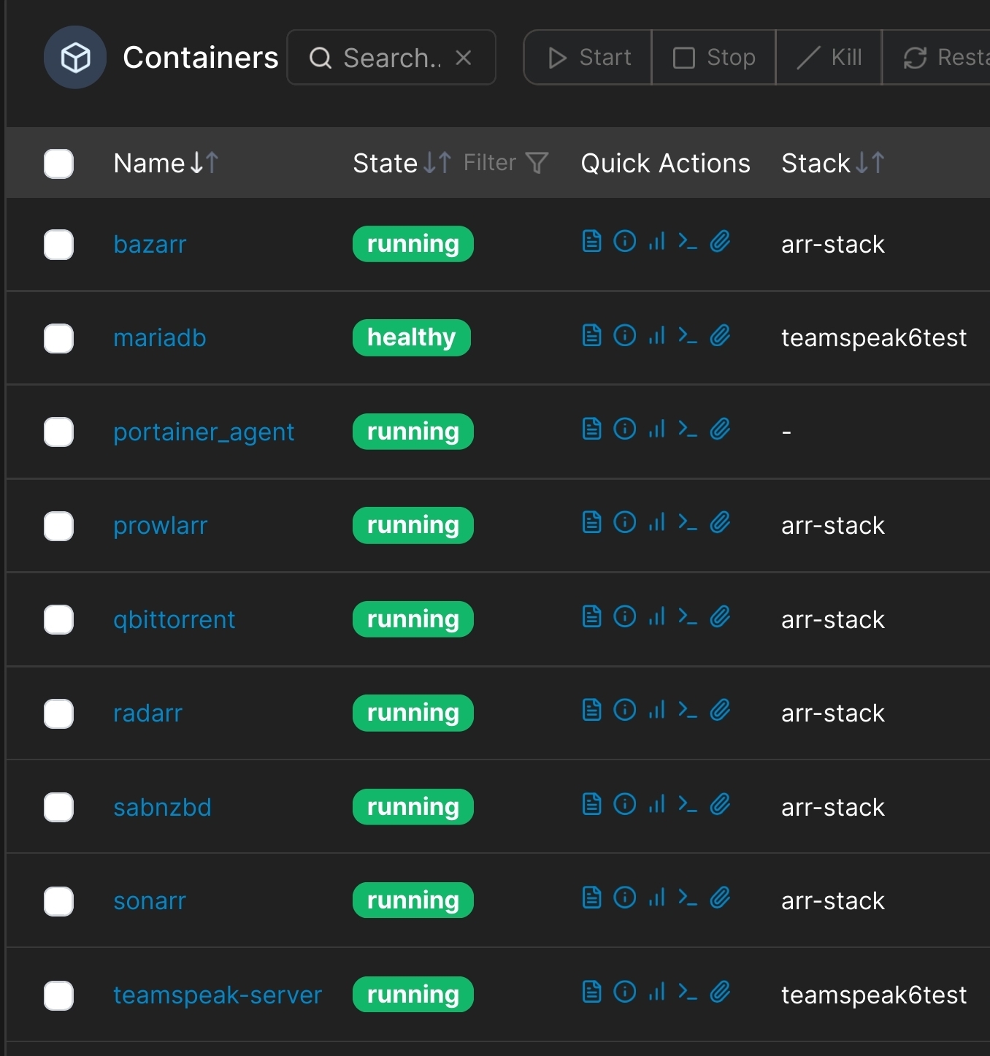Open the teamspeak-server container link

218,995
